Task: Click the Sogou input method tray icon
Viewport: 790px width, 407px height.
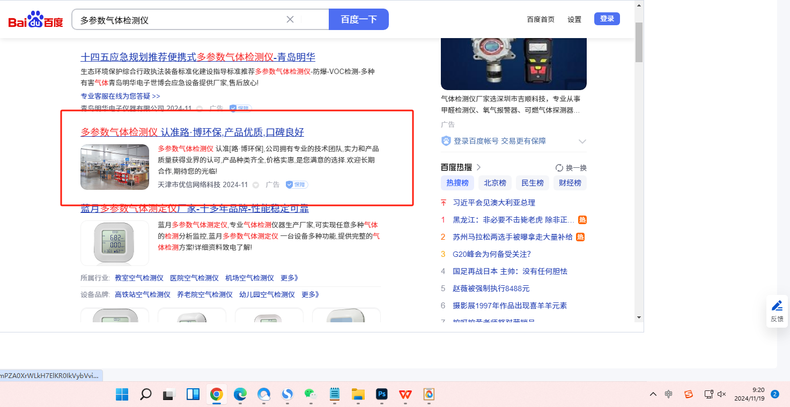Action: [689, 395]
